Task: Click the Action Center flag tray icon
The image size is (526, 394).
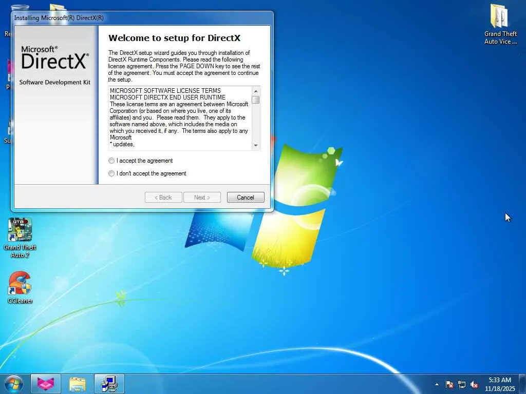Action: (449, 384)
